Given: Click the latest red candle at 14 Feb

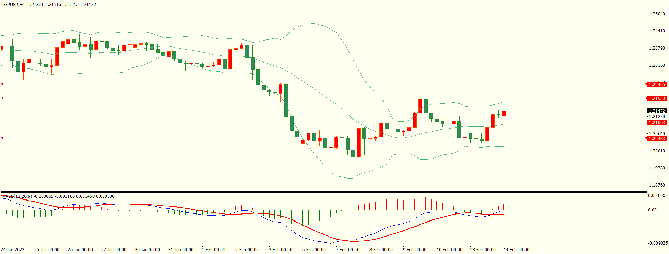Looking at the screenshot, I should [504, 113].
